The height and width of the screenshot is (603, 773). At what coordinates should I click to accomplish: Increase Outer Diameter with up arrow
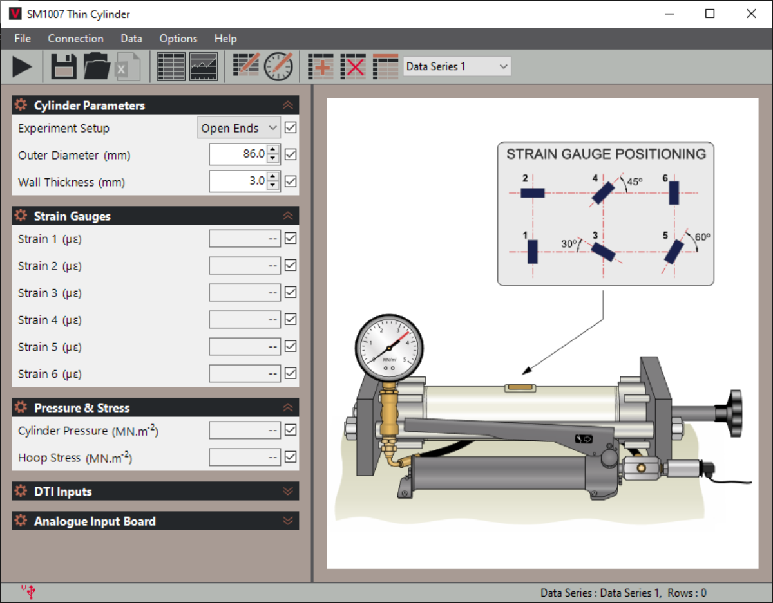273,150
